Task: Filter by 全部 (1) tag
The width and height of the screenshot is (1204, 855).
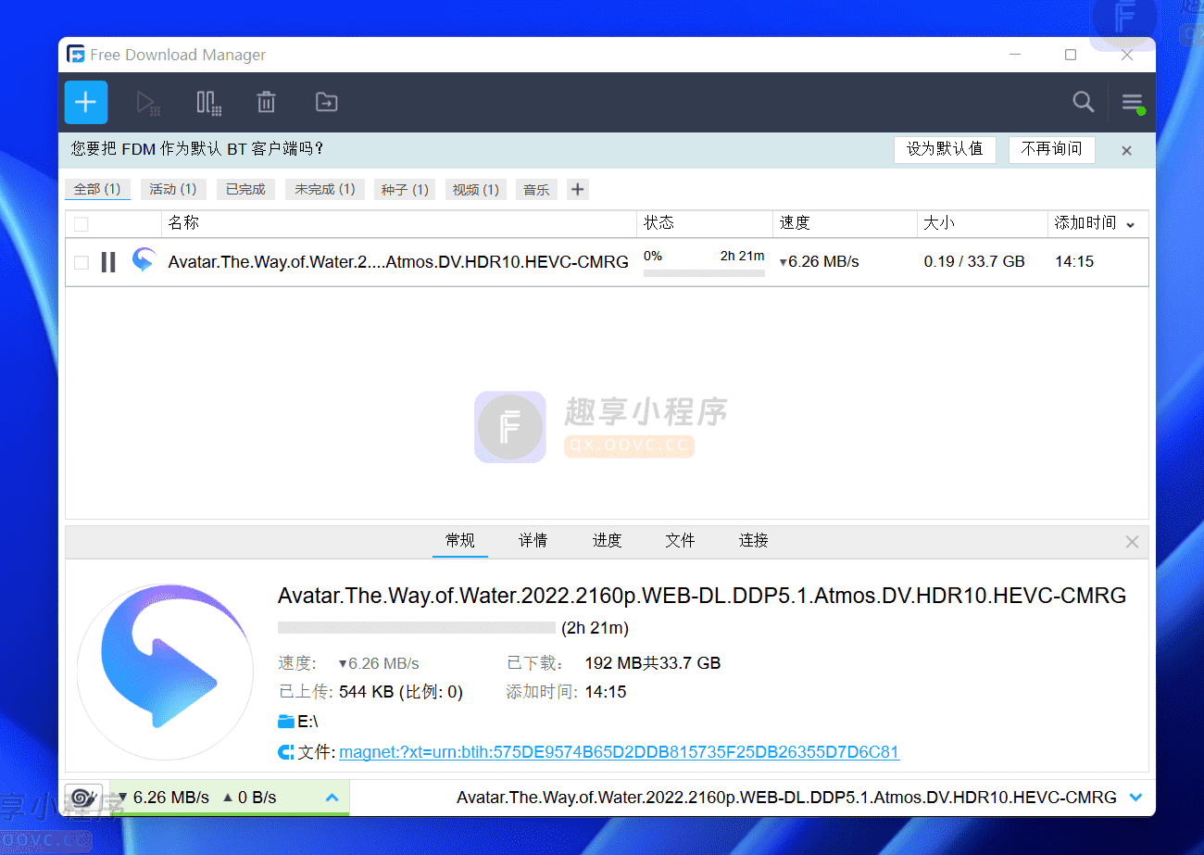Action: coord(97,189)
